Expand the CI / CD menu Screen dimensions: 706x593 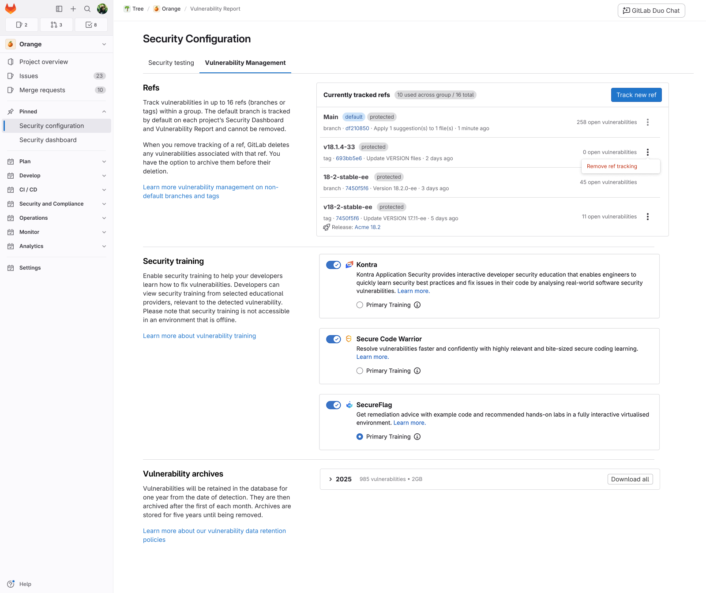click(104, 190)
